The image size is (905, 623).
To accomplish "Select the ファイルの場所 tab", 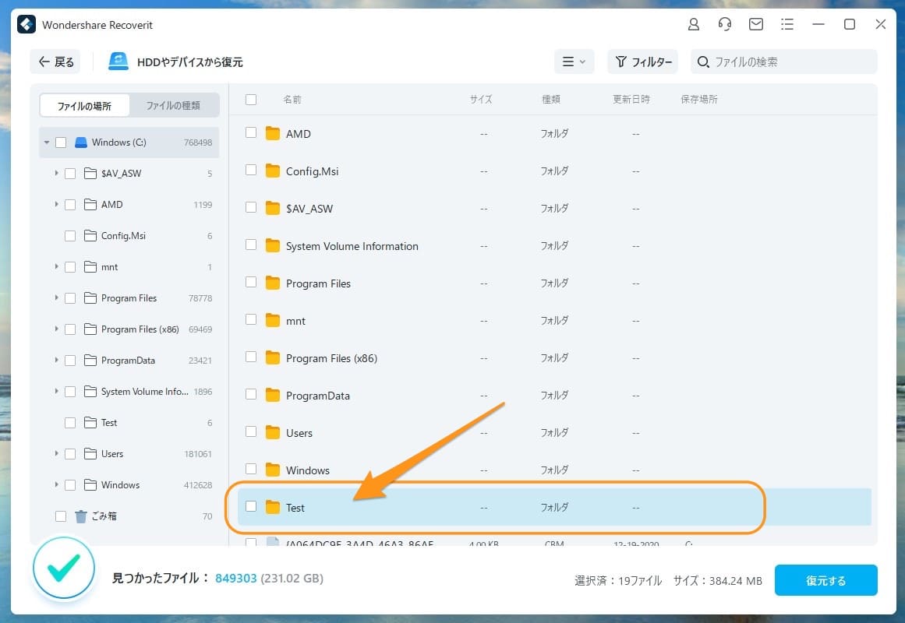I will coord(84,105).
